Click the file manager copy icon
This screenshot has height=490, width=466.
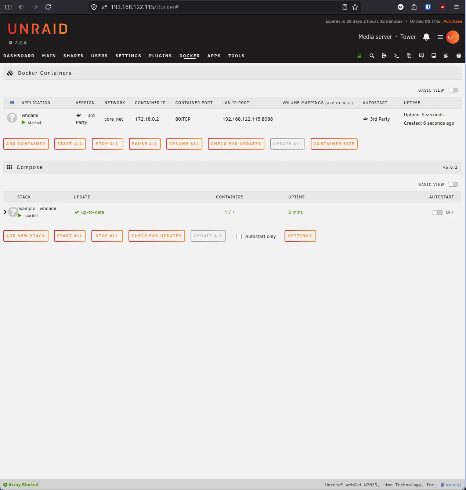tap(409, 56)
